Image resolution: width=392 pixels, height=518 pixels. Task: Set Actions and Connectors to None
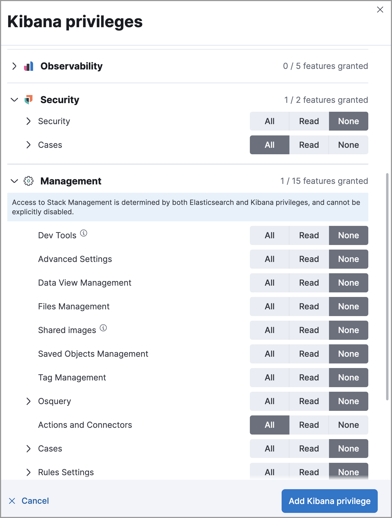[x=348, y=425]
